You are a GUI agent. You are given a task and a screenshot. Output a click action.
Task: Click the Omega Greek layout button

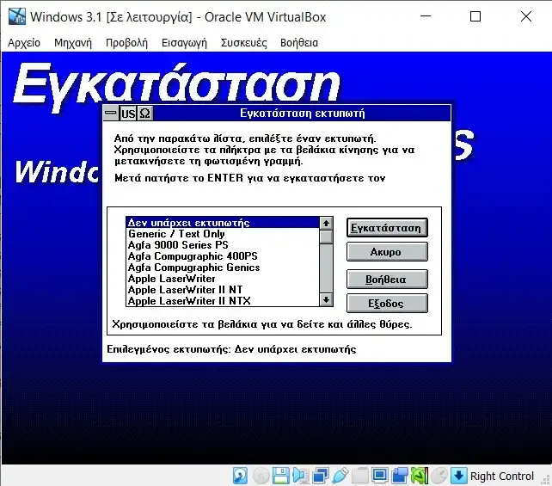click(144, 114)
